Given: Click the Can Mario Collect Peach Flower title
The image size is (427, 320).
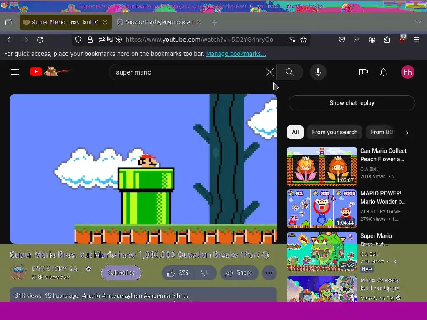Looking at the screenshot, I should tap(384, 155).
